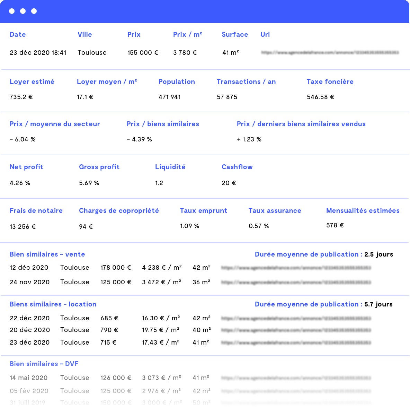Select the Taxe foncière header
Viewport: 410px width, 407px height.
[x=330, y=81]
